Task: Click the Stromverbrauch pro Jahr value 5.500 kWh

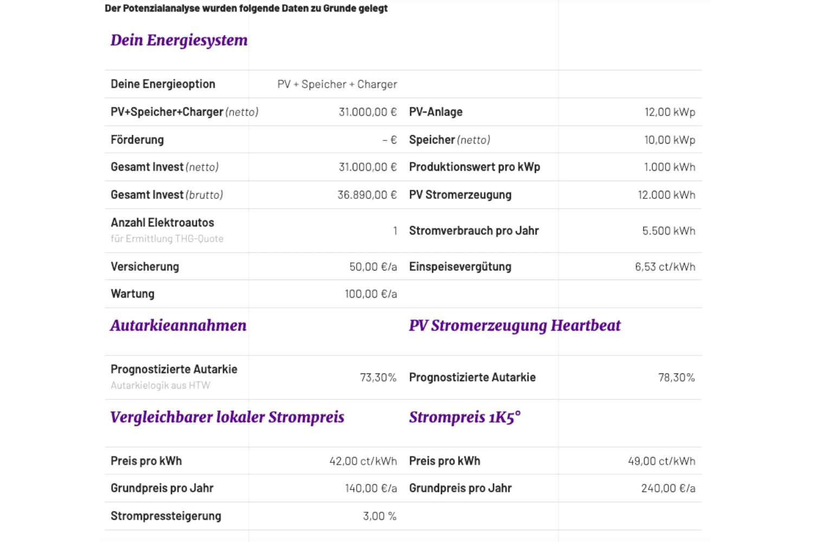Action: pos(668,231)
